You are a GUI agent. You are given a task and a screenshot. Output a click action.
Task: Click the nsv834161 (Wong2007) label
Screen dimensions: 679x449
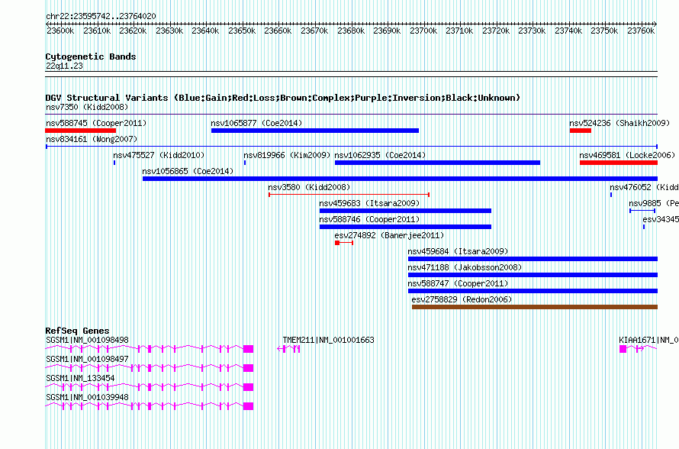tap(92, 139)
